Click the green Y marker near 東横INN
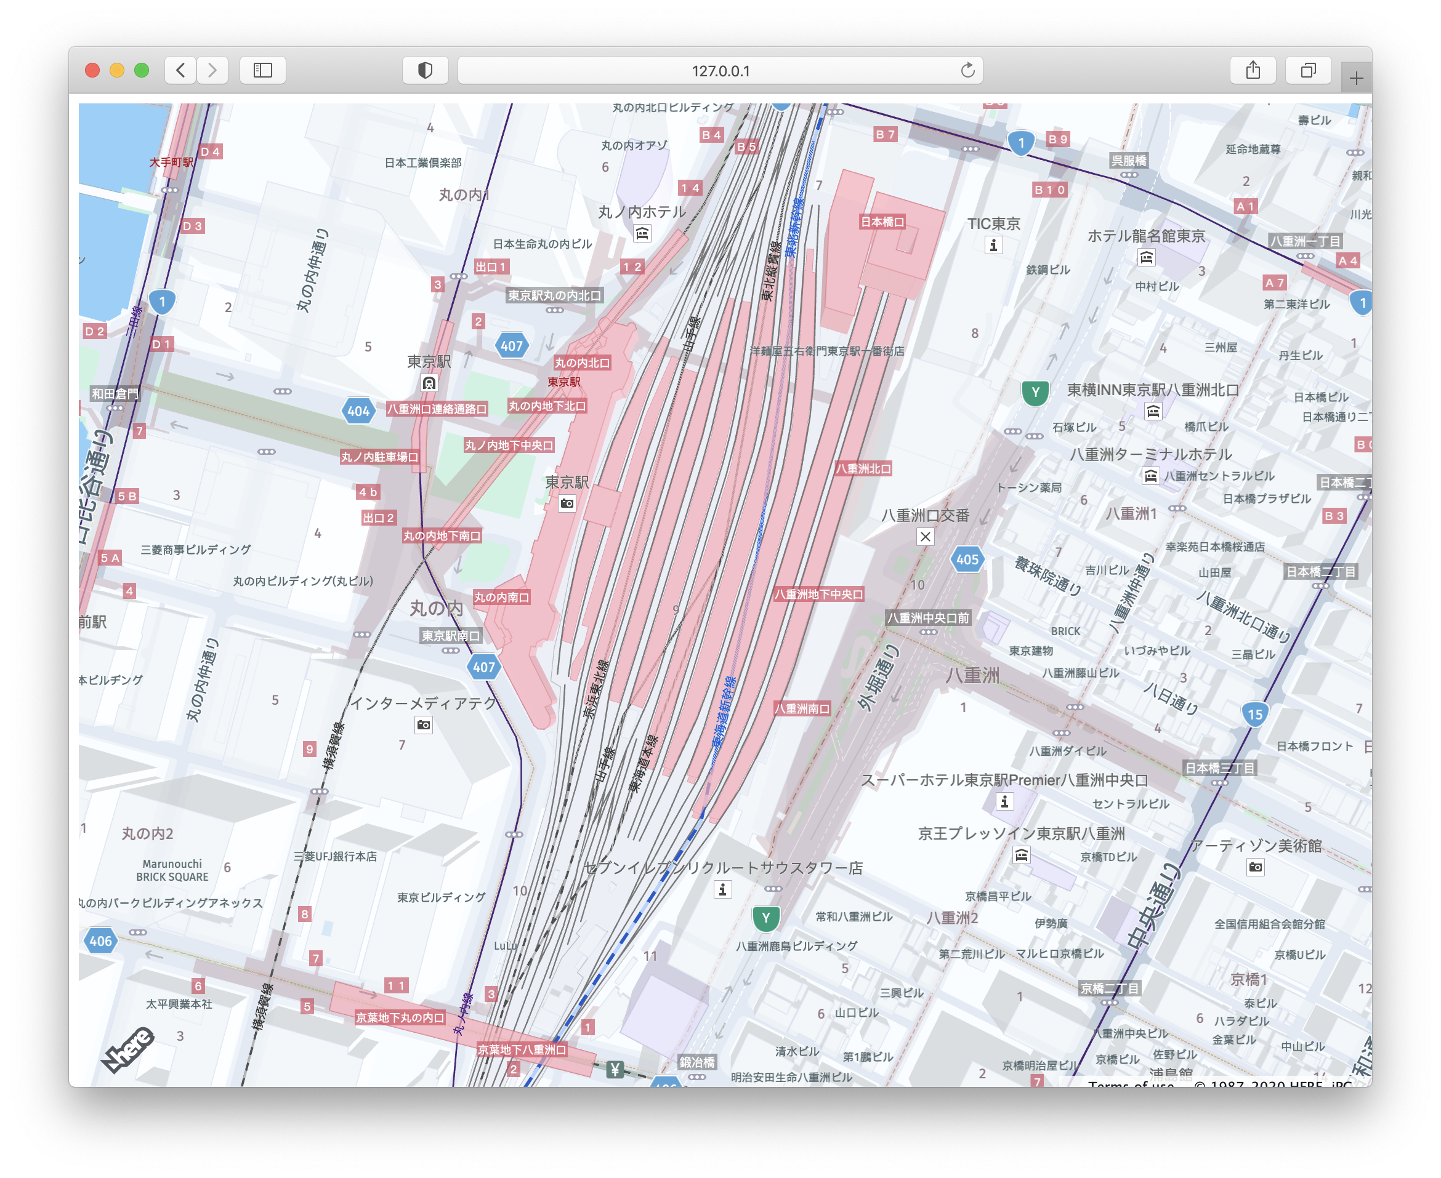1441x1178 pixels. pos(1035,393)
